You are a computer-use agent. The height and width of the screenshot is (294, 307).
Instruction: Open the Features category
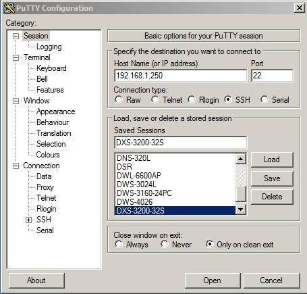pos(50,90)
